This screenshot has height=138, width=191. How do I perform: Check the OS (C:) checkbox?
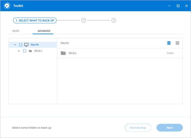click(x=25, y=51)
